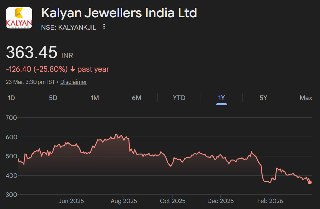Open the 5Y historical chart
Screen dimensions: 320x209
point(263,98)
